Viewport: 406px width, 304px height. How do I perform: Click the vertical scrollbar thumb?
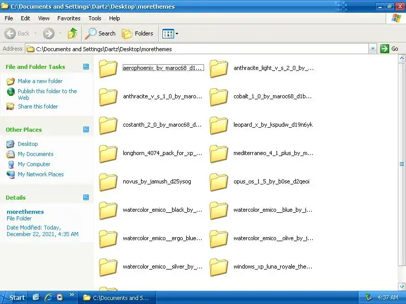click(x=402, y=164)
